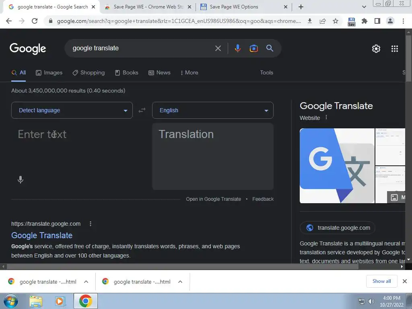Open the Extensions puzzle menu
This screenshot has width=412, height=309.
coord(365,21)
